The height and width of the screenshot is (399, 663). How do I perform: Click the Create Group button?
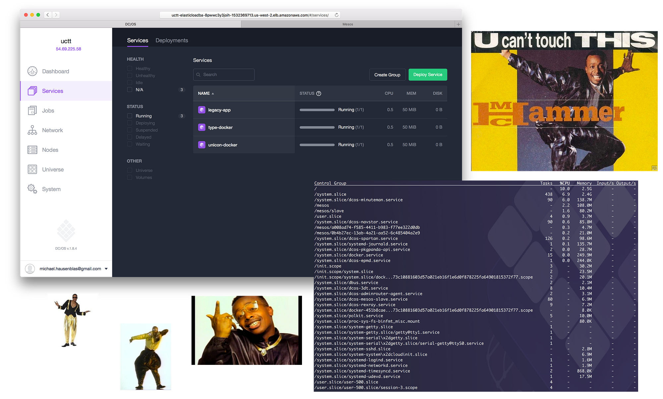(x=387, y=75)
